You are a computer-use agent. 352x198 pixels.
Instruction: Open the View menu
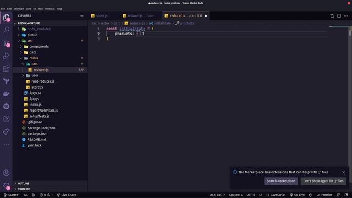(x=29, y=9)
